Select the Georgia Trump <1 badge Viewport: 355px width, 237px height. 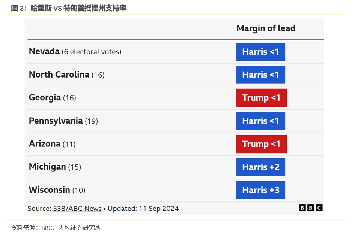(261, 98)
